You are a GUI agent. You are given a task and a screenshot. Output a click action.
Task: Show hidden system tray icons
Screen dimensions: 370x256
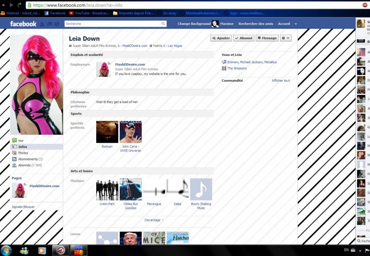click(360, 250)
